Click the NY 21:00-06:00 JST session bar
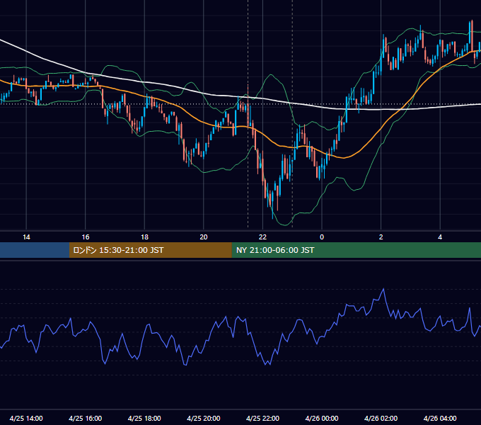 [x=356, y=250]
